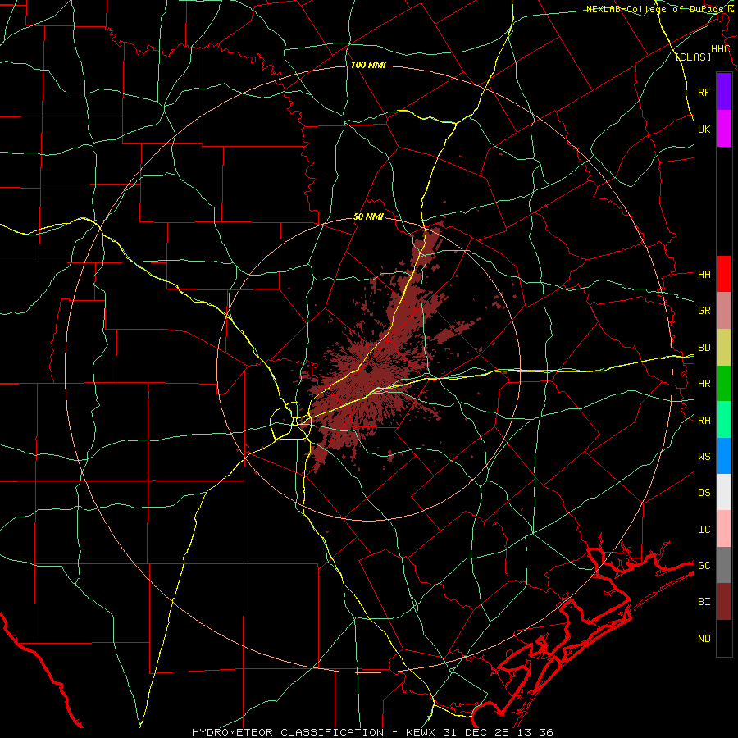Click the "HYDROMETEOR CLASSIFICATION" title text
This screenshot has width=738, height=738.
pyautogui.click(x=288, y=732)
